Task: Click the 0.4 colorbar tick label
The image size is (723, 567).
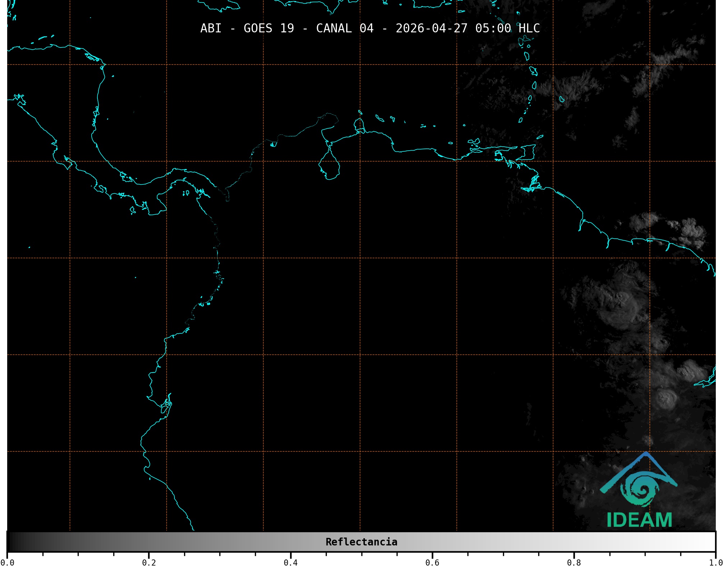Action: pos(290,563)
